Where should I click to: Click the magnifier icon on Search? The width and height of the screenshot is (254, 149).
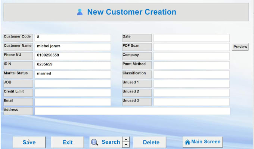tap(95, 142)
